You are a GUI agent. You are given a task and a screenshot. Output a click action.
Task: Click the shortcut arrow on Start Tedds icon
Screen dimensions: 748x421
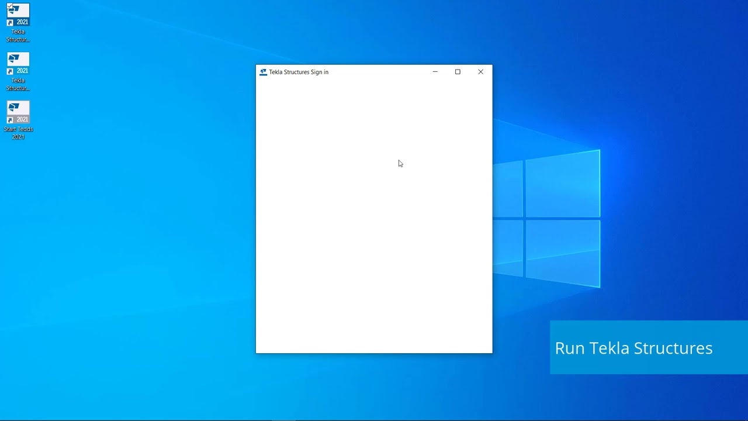(x=10, y=120)
